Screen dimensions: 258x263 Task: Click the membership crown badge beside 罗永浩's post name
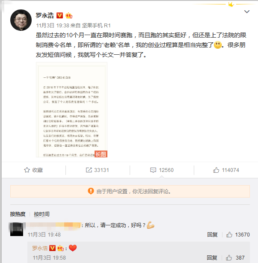pos(69,15)
